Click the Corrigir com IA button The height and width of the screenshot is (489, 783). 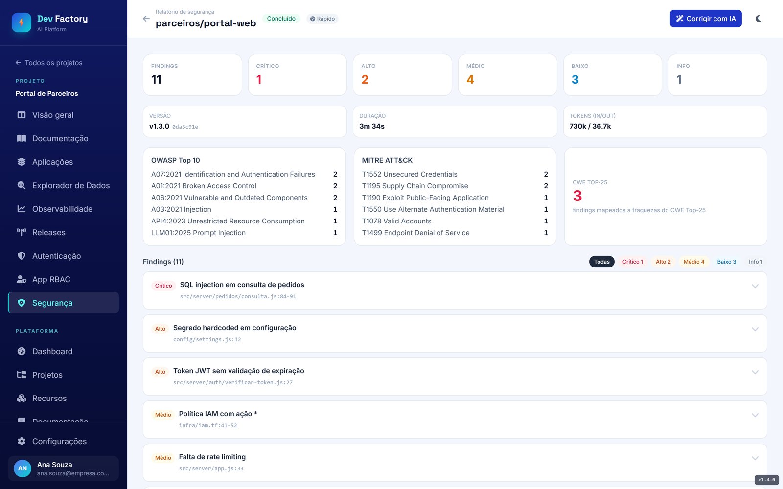coord(706,19)
